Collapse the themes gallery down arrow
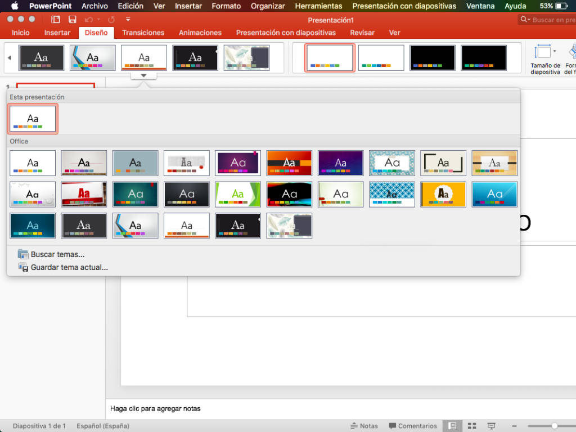This screenshot has width=576, height=432. click(143, 75)
